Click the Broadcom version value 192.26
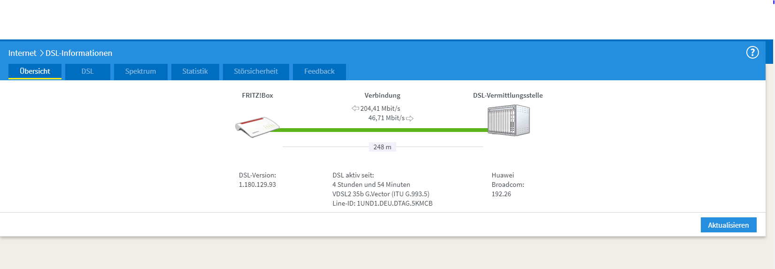This screenshot has width=775, height=269. click(501, 194)
